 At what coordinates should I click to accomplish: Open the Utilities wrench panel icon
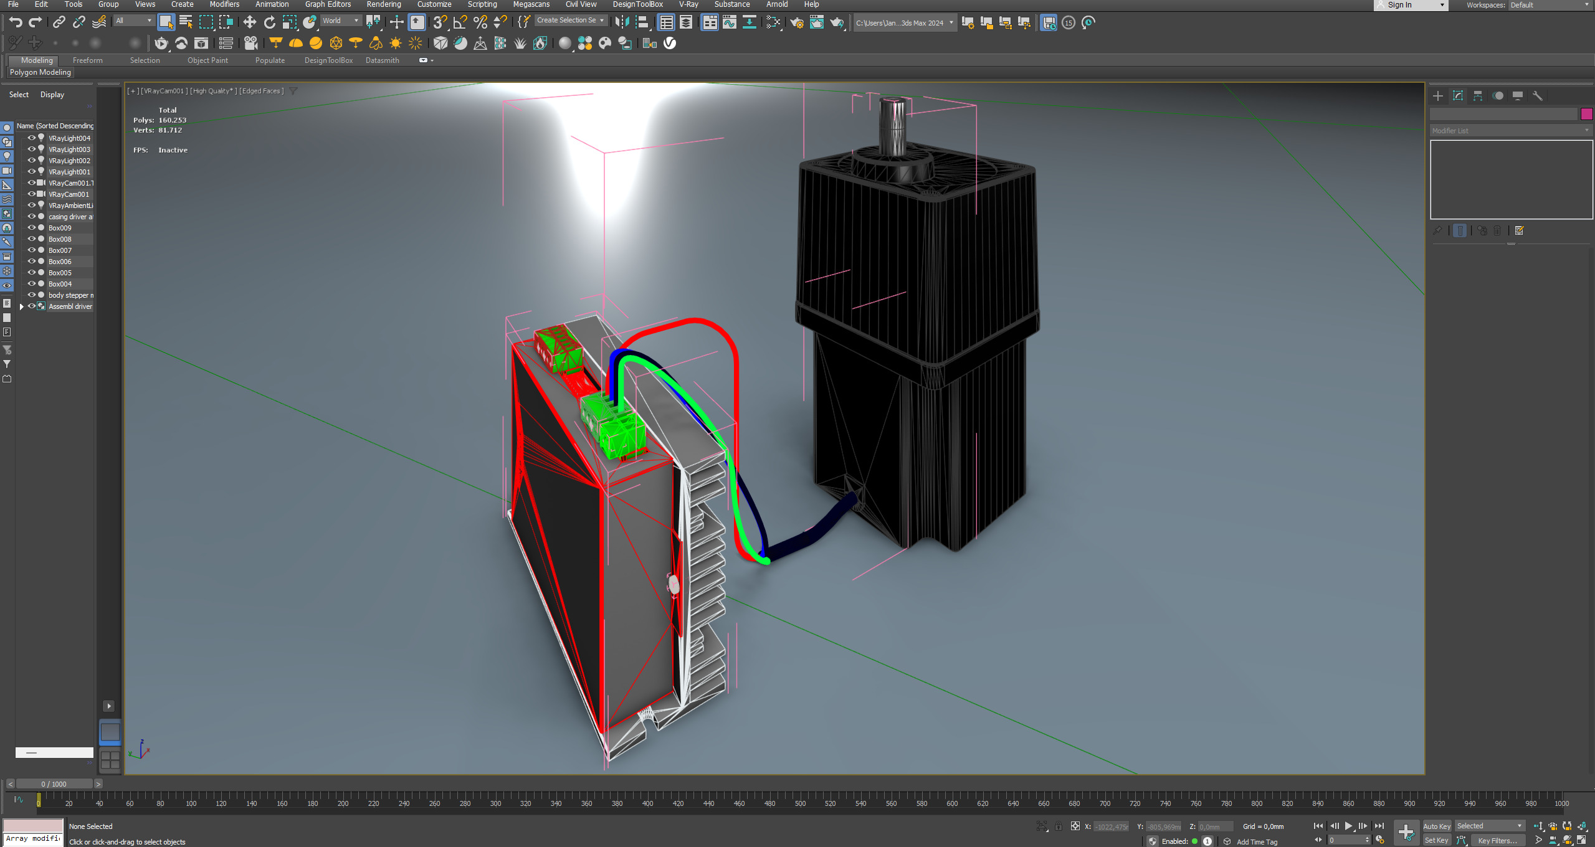coord(1538,96)
